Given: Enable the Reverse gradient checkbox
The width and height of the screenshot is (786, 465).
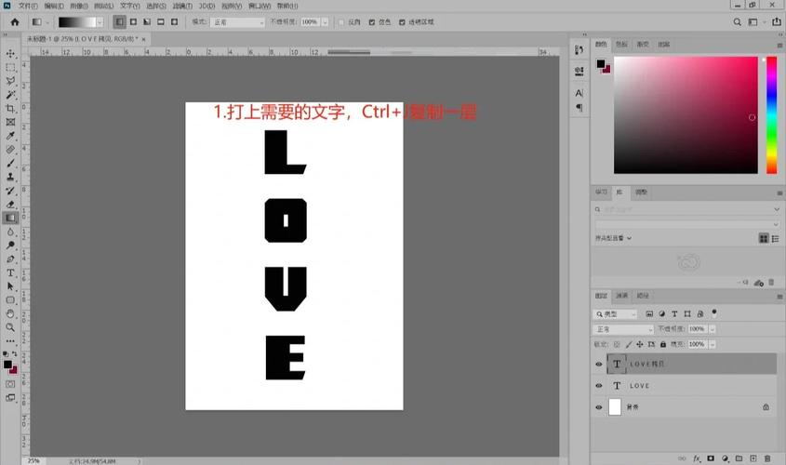Looking at the screenshot, I should 340,22.
